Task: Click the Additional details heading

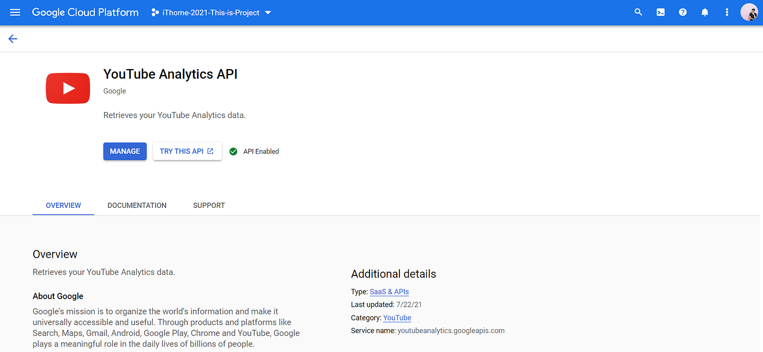Action: click(393, 274)
